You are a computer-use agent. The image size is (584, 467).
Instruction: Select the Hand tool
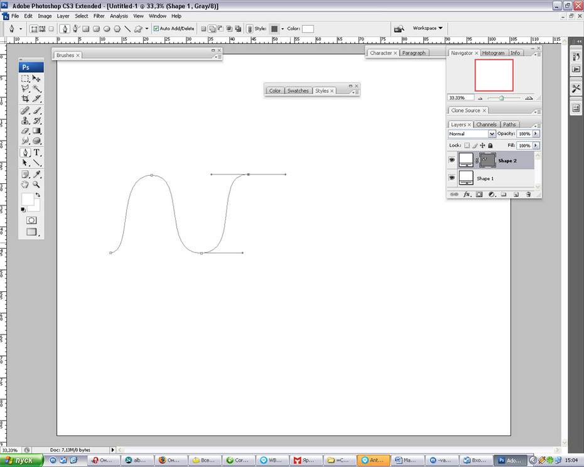25,185
